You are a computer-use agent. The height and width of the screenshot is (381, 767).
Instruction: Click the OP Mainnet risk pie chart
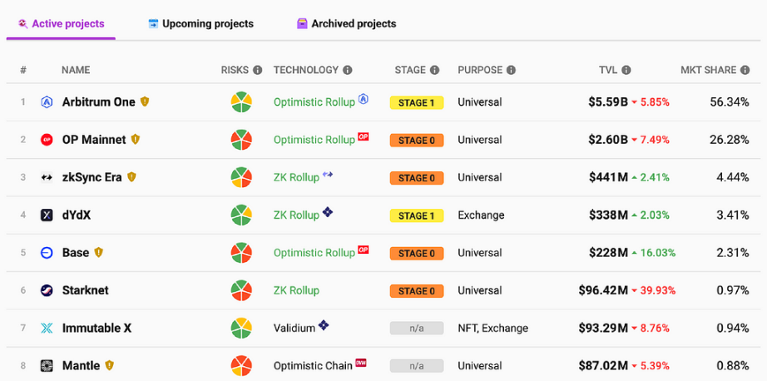(241, 140)
